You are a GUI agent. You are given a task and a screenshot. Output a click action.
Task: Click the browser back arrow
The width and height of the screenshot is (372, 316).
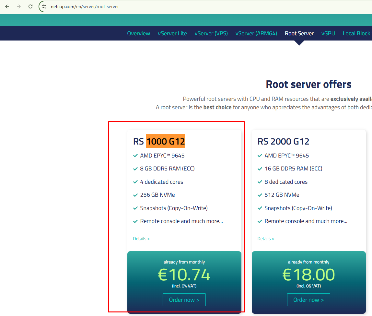click(x=7, y=6)
